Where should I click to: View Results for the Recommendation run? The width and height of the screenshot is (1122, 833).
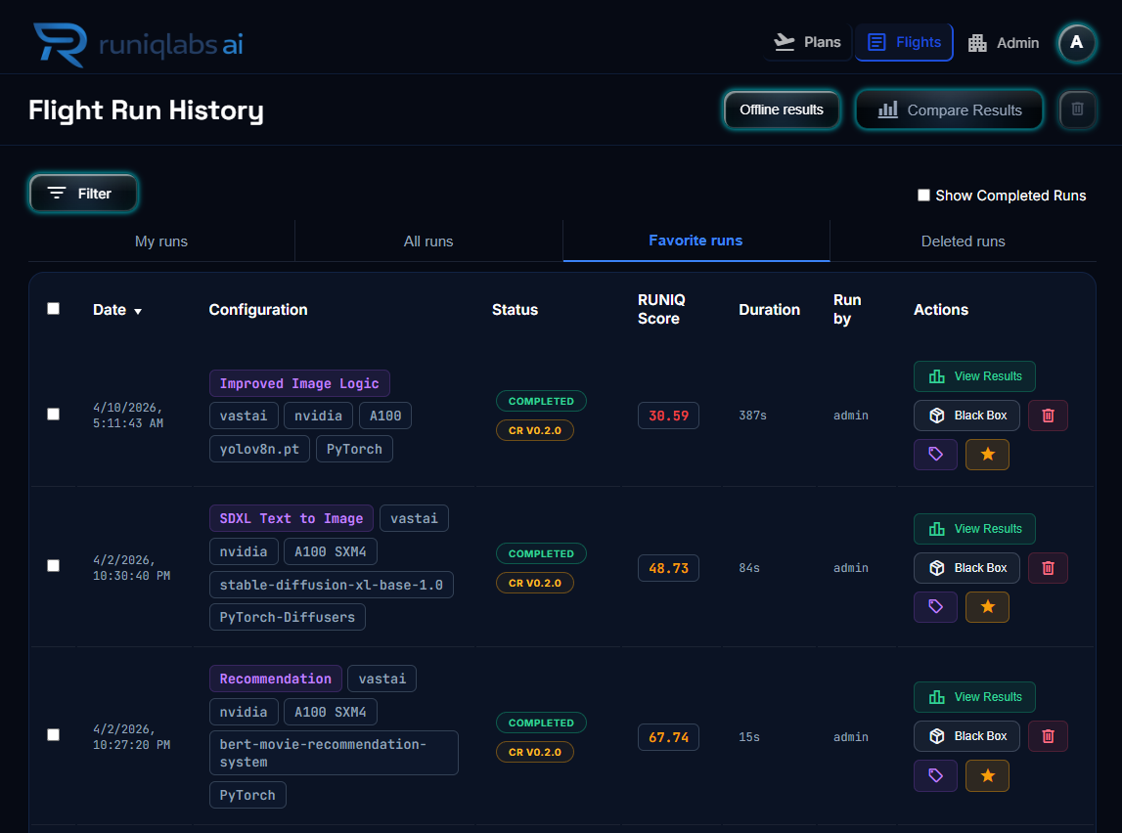click(974, 697)
